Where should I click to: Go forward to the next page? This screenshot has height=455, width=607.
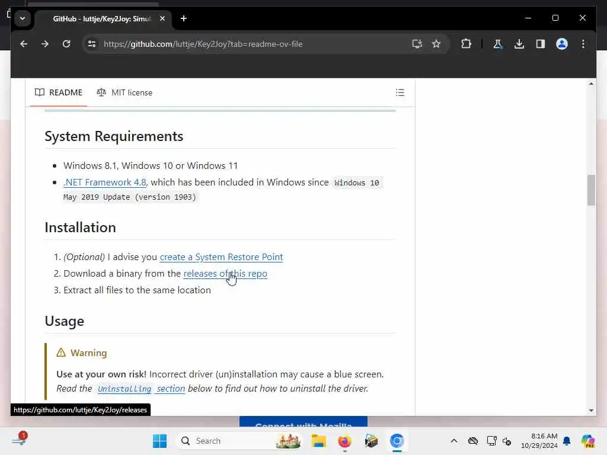[45, 44]
